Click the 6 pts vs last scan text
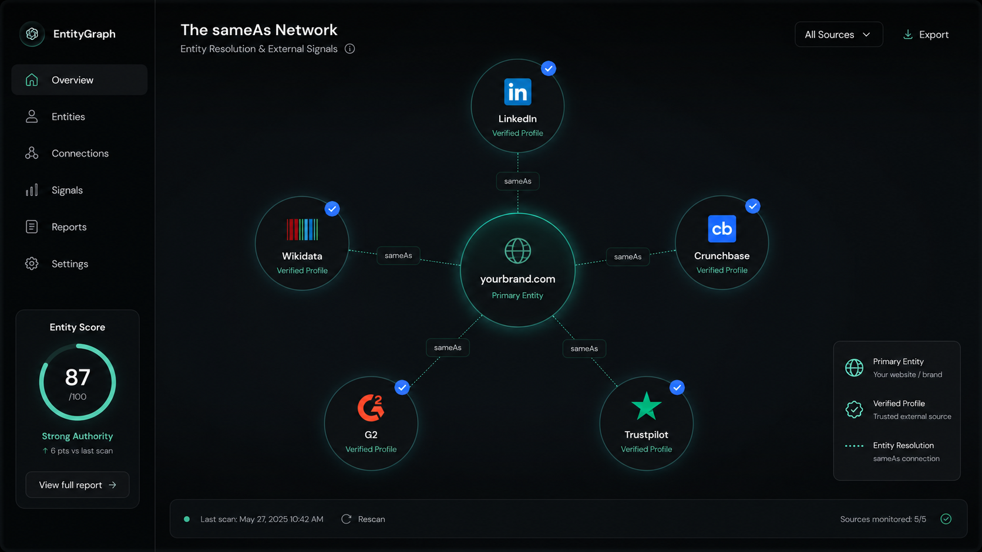Screen dimensions: 982x552 (78, 451)
